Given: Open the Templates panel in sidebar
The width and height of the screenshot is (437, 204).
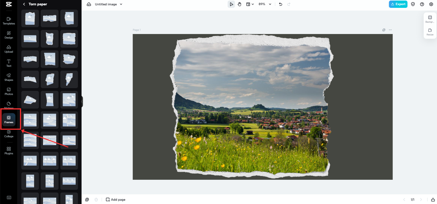Looking at the screenshot, I should tap(9, 21).
